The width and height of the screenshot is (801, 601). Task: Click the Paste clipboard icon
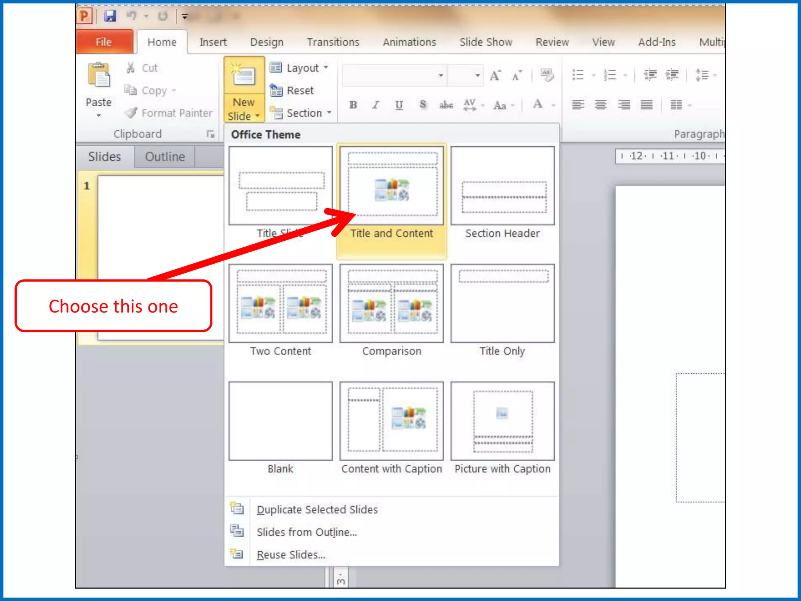tap(99, 75)
